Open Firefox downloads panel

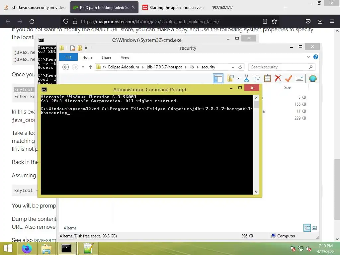[320, 21]
